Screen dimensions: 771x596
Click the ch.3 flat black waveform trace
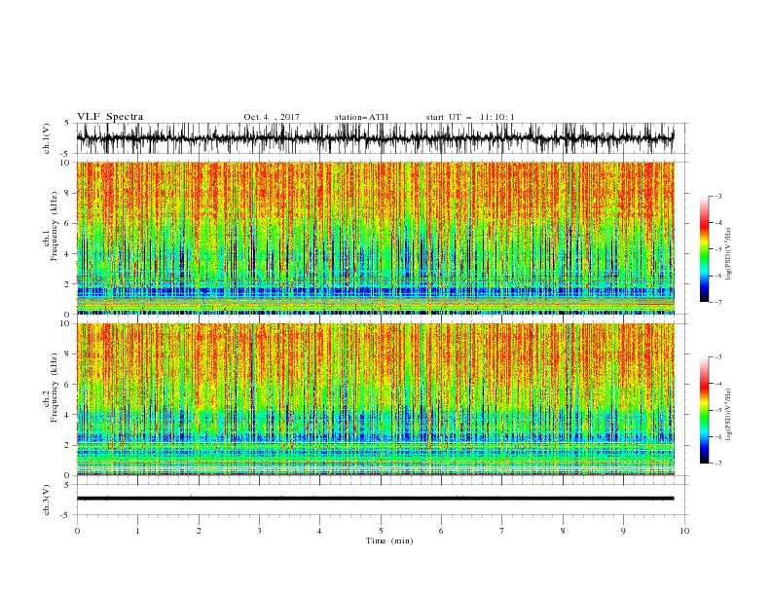coord(375,499)
